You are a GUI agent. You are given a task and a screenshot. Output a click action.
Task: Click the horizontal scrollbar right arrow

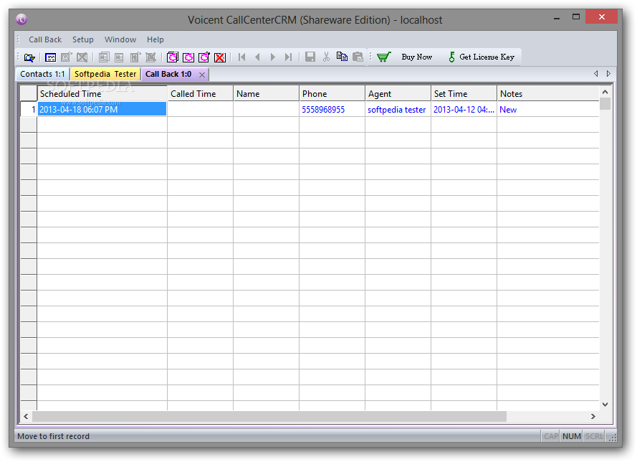tap(593, 417)
